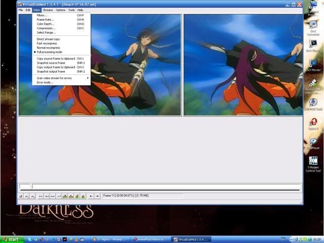
Task: Choose Filters... from Video menu
Action: pyautogui.click(x=61, y=15)
